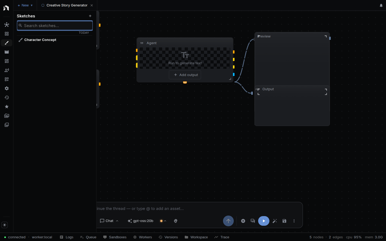Click the run workflow play button
This screenshot has height=241, width=386.
click(264, 221)
